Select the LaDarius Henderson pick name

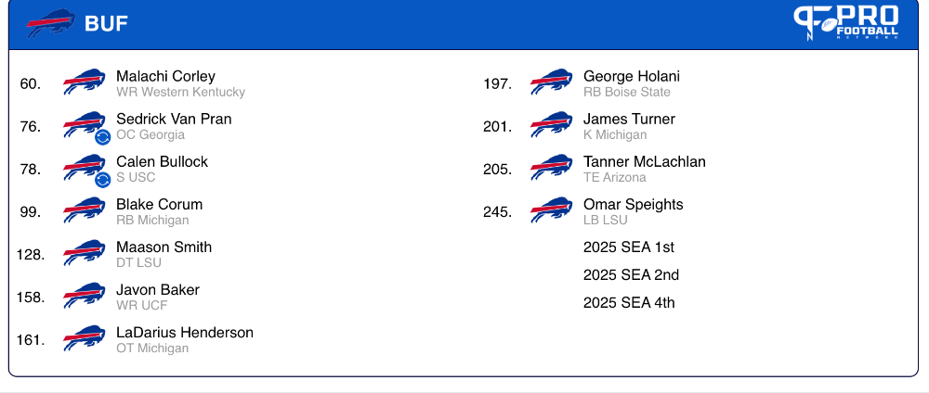point(185,333)
